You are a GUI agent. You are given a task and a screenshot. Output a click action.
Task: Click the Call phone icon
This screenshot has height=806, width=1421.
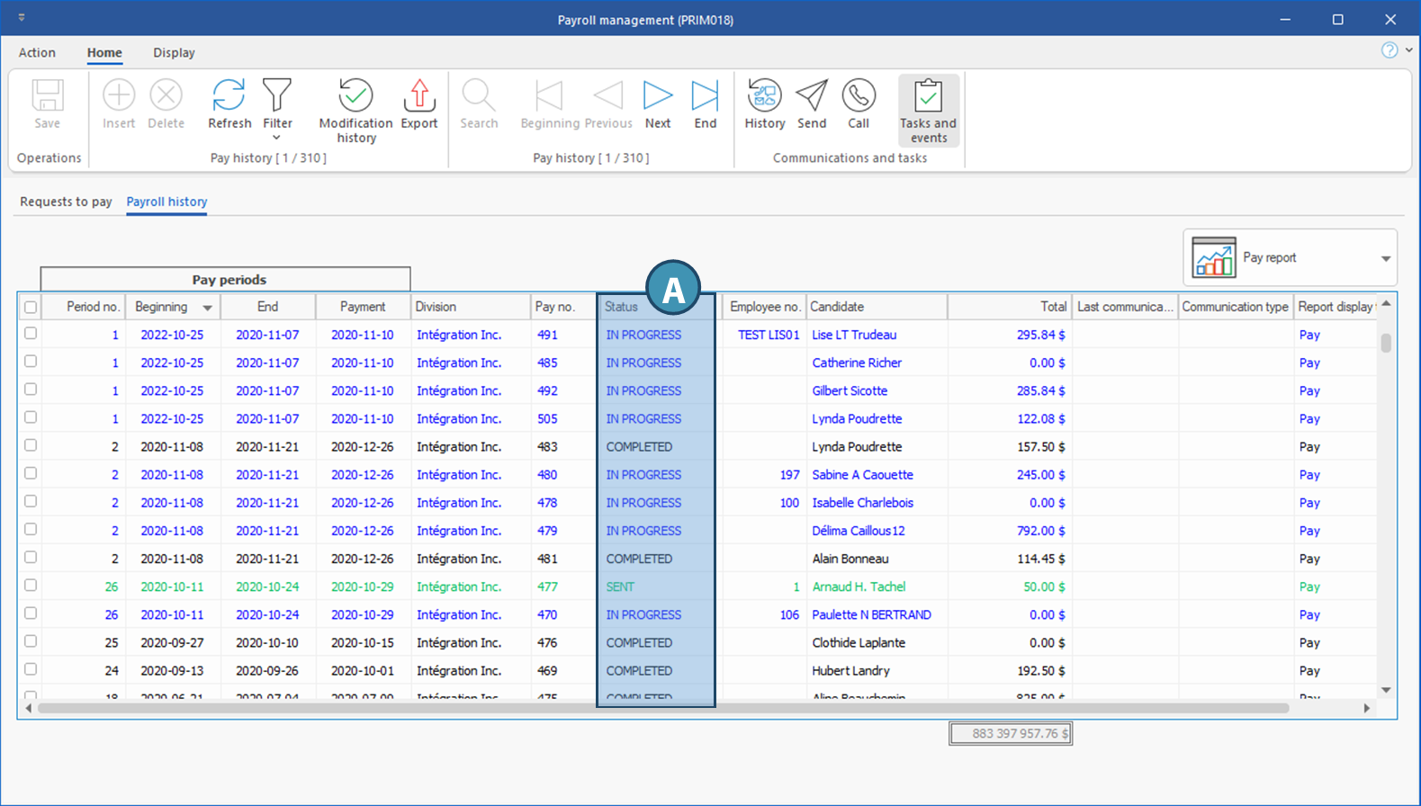click(x=859, y=95)
